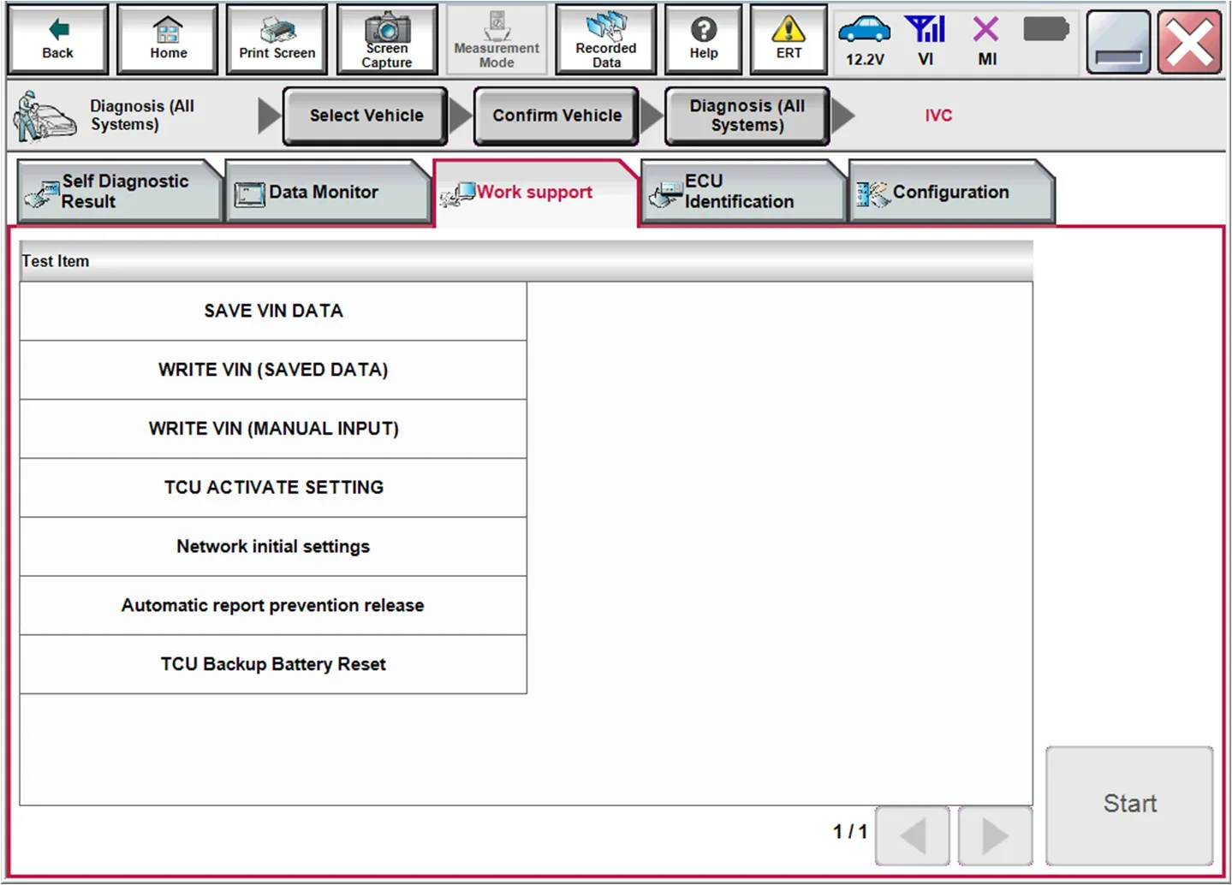Go to Diagnosis (All Systems) step button
Image resolution: width=1232 pixels, height=885 pixels.
[x=747, y=116]
